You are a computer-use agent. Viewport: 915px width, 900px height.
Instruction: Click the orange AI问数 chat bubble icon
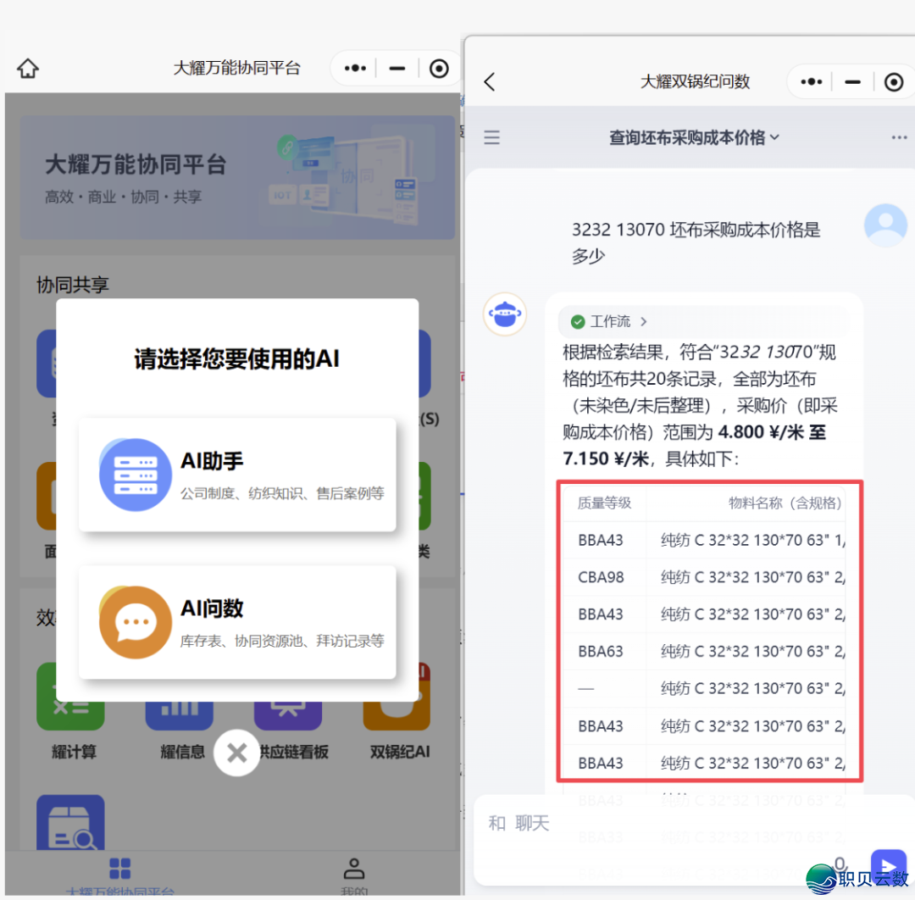click(x=136, y=622)
